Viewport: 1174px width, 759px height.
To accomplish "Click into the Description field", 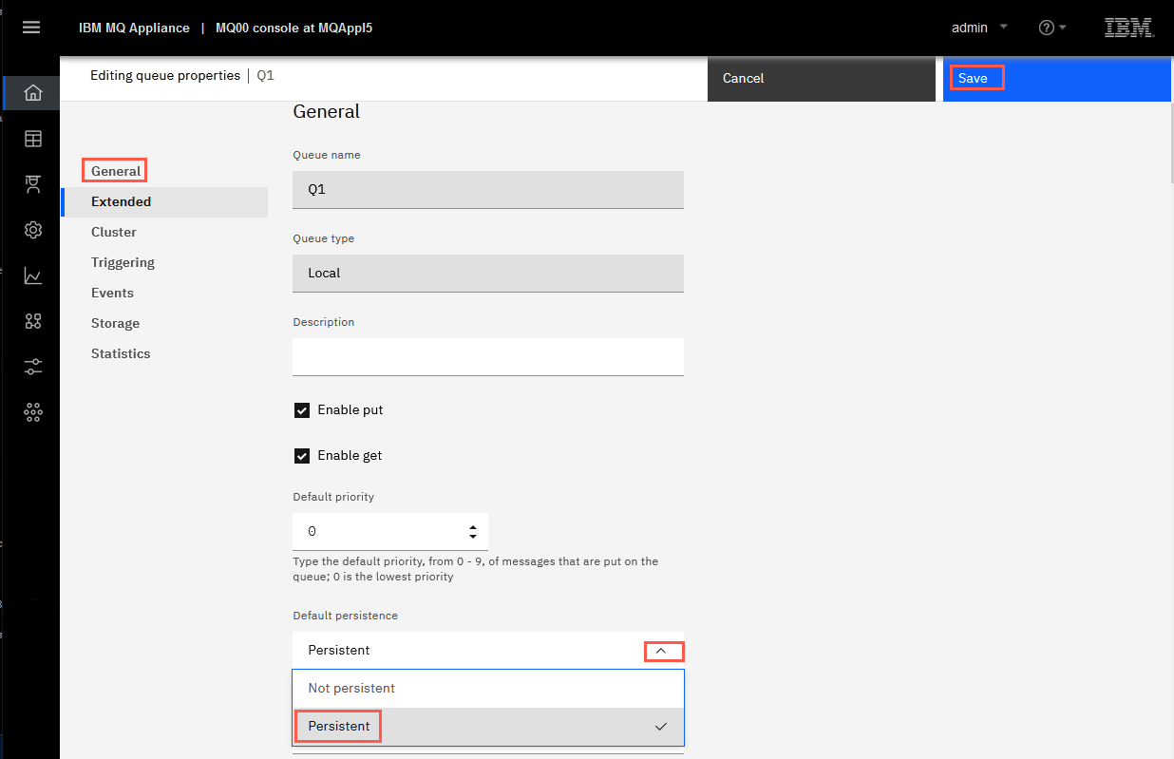I will click(488, 356).
